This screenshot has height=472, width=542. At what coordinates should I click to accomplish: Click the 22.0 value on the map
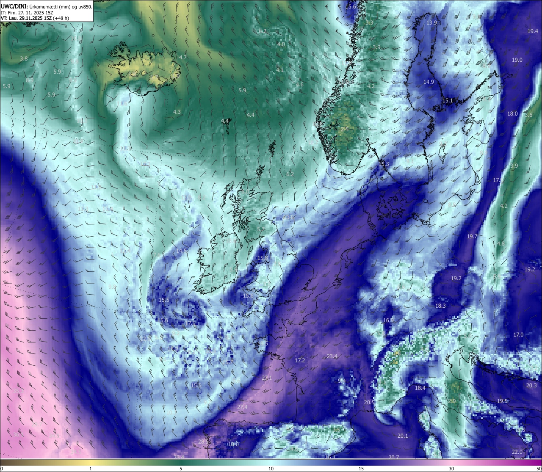tap(517, 452)
